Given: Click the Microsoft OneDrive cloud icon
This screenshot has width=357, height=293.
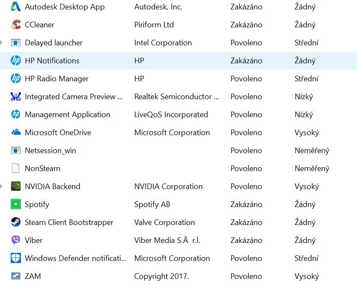Looking at the screenshot, I should coord(16,132).
